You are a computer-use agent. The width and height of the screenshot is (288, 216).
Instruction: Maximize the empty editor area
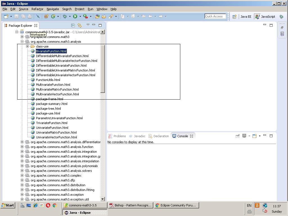pyautogui.click(x=271, y=25)
